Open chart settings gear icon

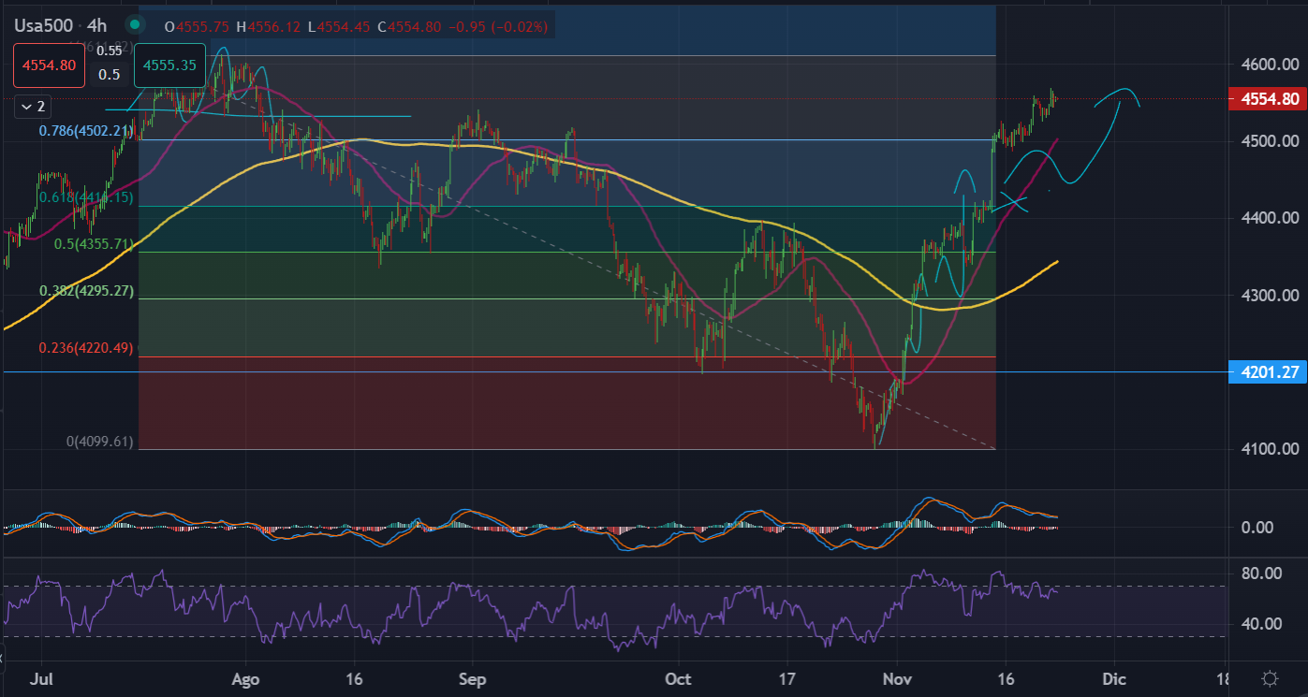click(1270, 678)
